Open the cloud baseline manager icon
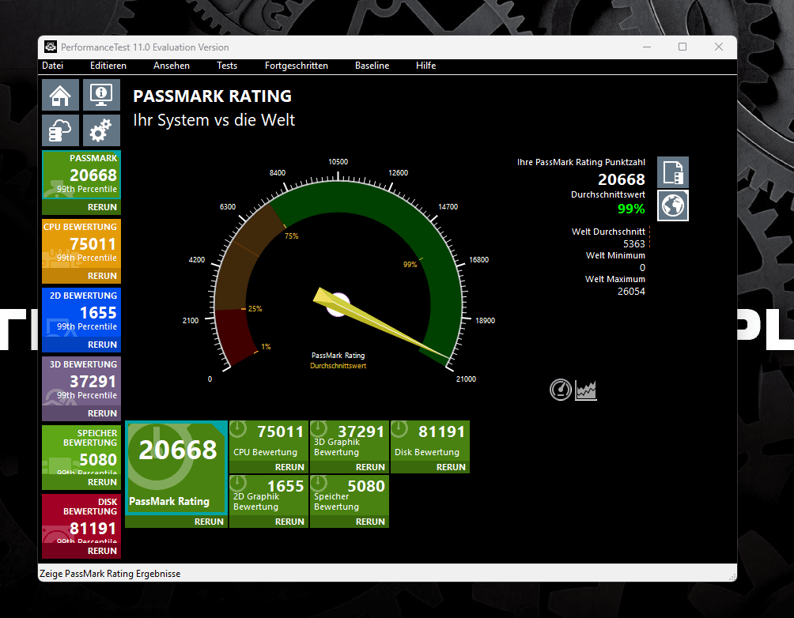794x618 pixels. click(x=60, y=130)
